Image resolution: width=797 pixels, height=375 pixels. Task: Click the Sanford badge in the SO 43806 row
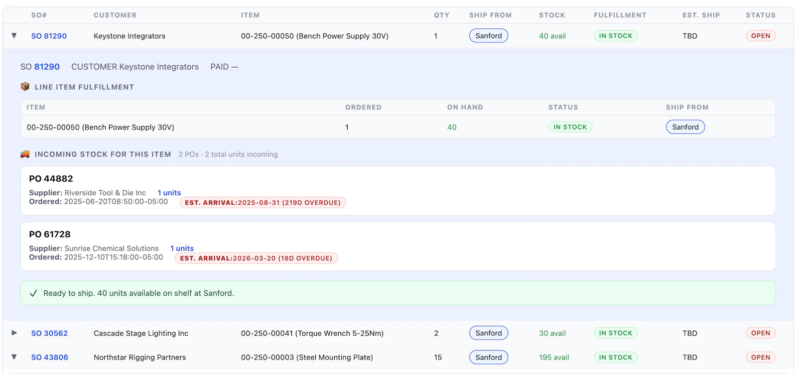[489, 357]
